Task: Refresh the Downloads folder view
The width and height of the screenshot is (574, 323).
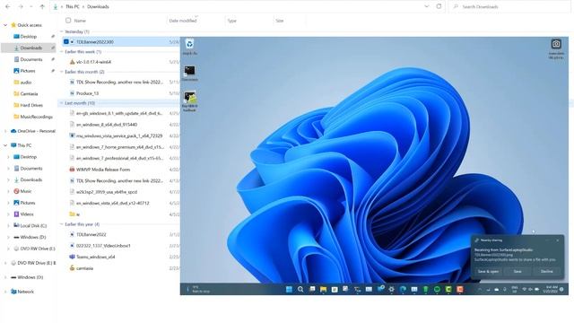Action: (439, 6)
